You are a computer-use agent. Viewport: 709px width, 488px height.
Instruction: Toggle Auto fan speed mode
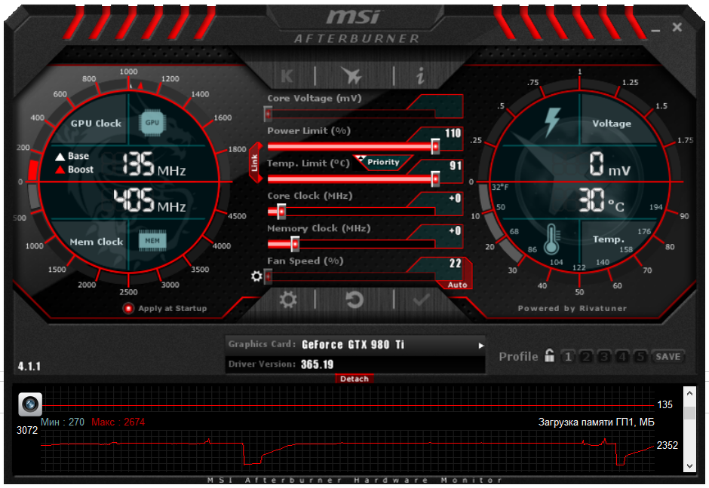(x=457, y=285)
